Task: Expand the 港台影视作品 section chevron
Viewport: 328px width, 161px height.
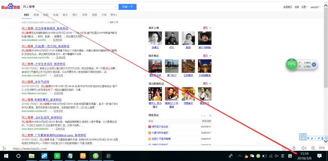Action: [210, 83]
